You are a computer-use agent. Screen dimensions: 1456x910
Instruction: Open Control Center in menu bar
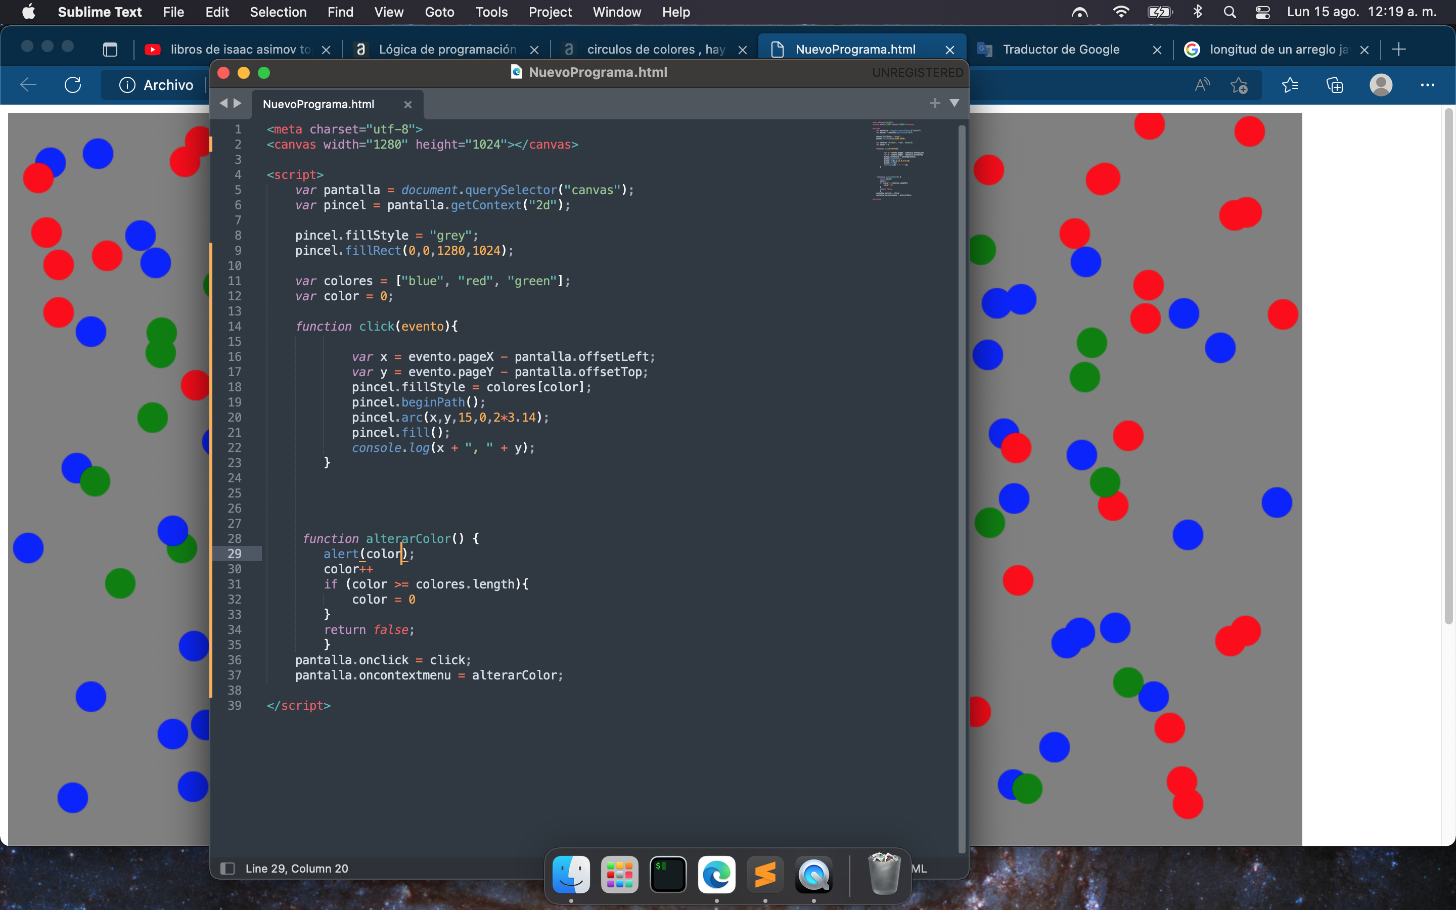pyautogui.click(x=1263, y=12)
